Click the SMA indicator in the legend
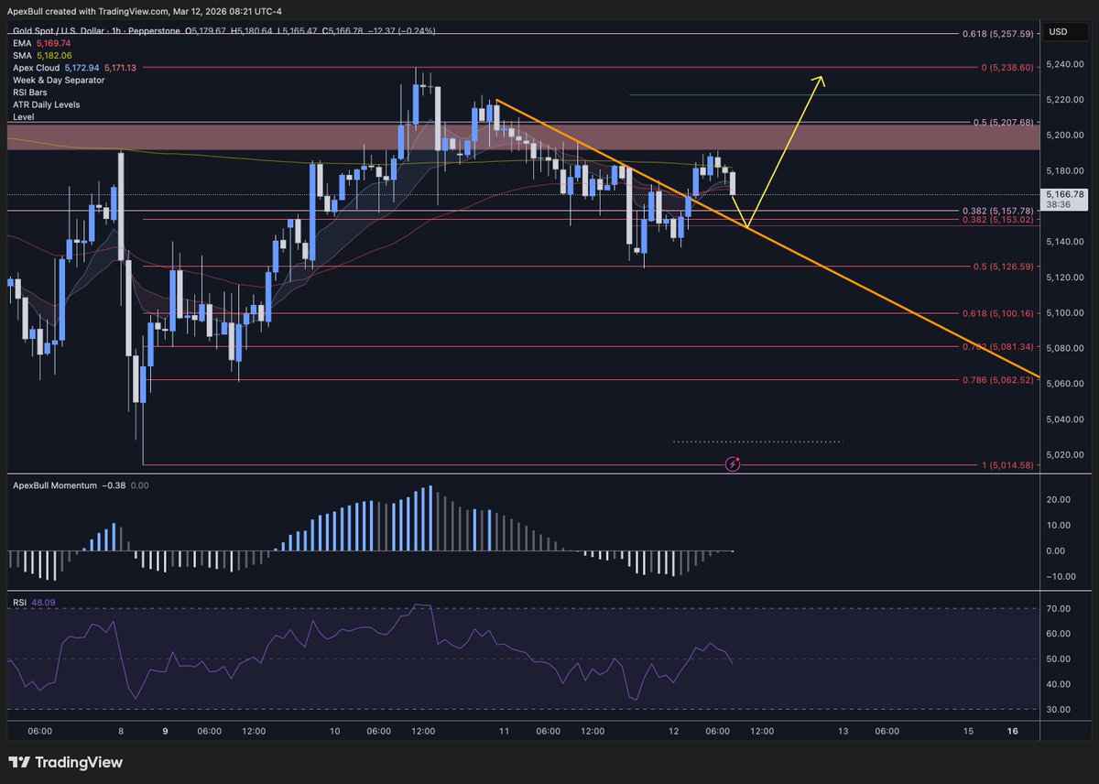Viewport: 1099px width, 784px height. [x=20, y=54]
